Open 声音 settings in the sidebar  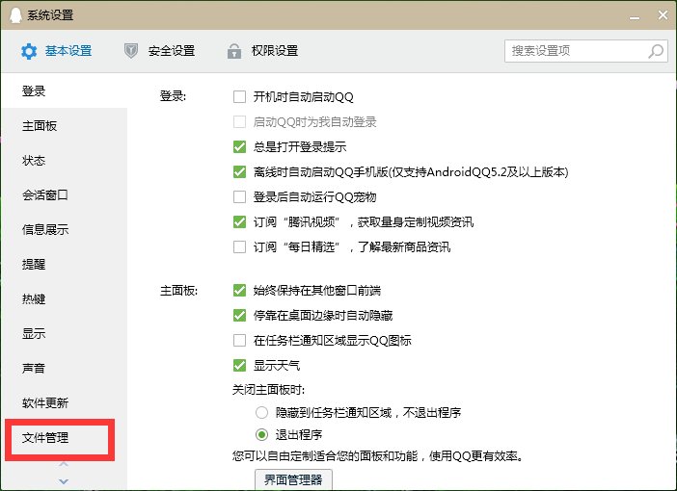tap(64, 368)
